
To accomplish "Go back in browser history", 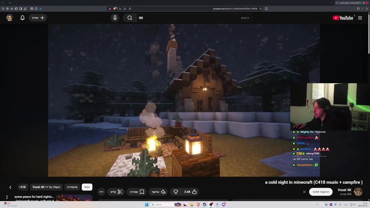I will tap(367, 9).
